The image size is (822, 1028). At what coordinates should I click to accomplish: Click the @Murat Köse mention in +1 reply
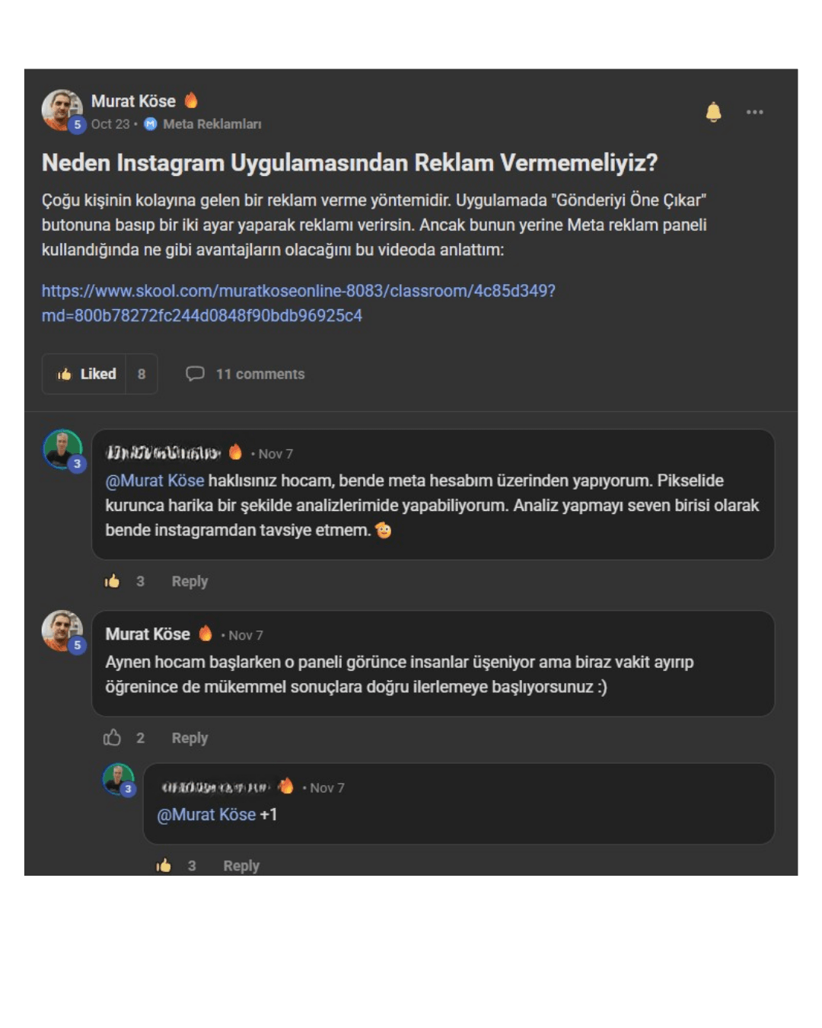[206, 815]
